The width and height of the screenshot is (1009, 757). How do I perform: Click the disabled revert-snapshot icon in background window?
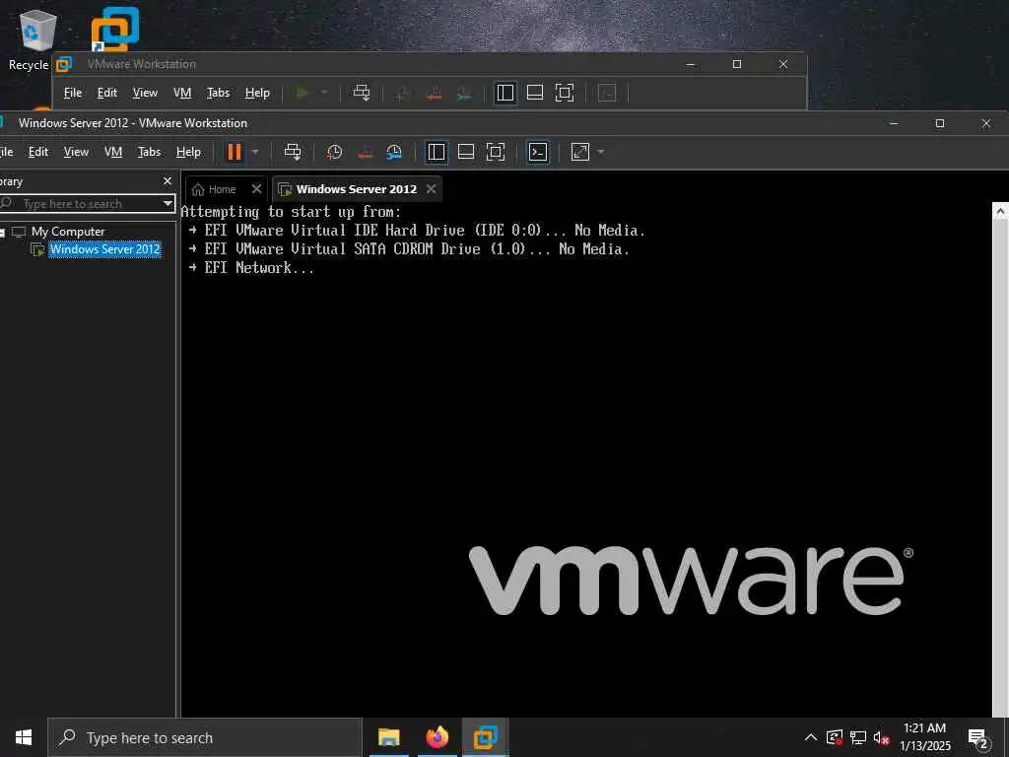pos(434,94)
